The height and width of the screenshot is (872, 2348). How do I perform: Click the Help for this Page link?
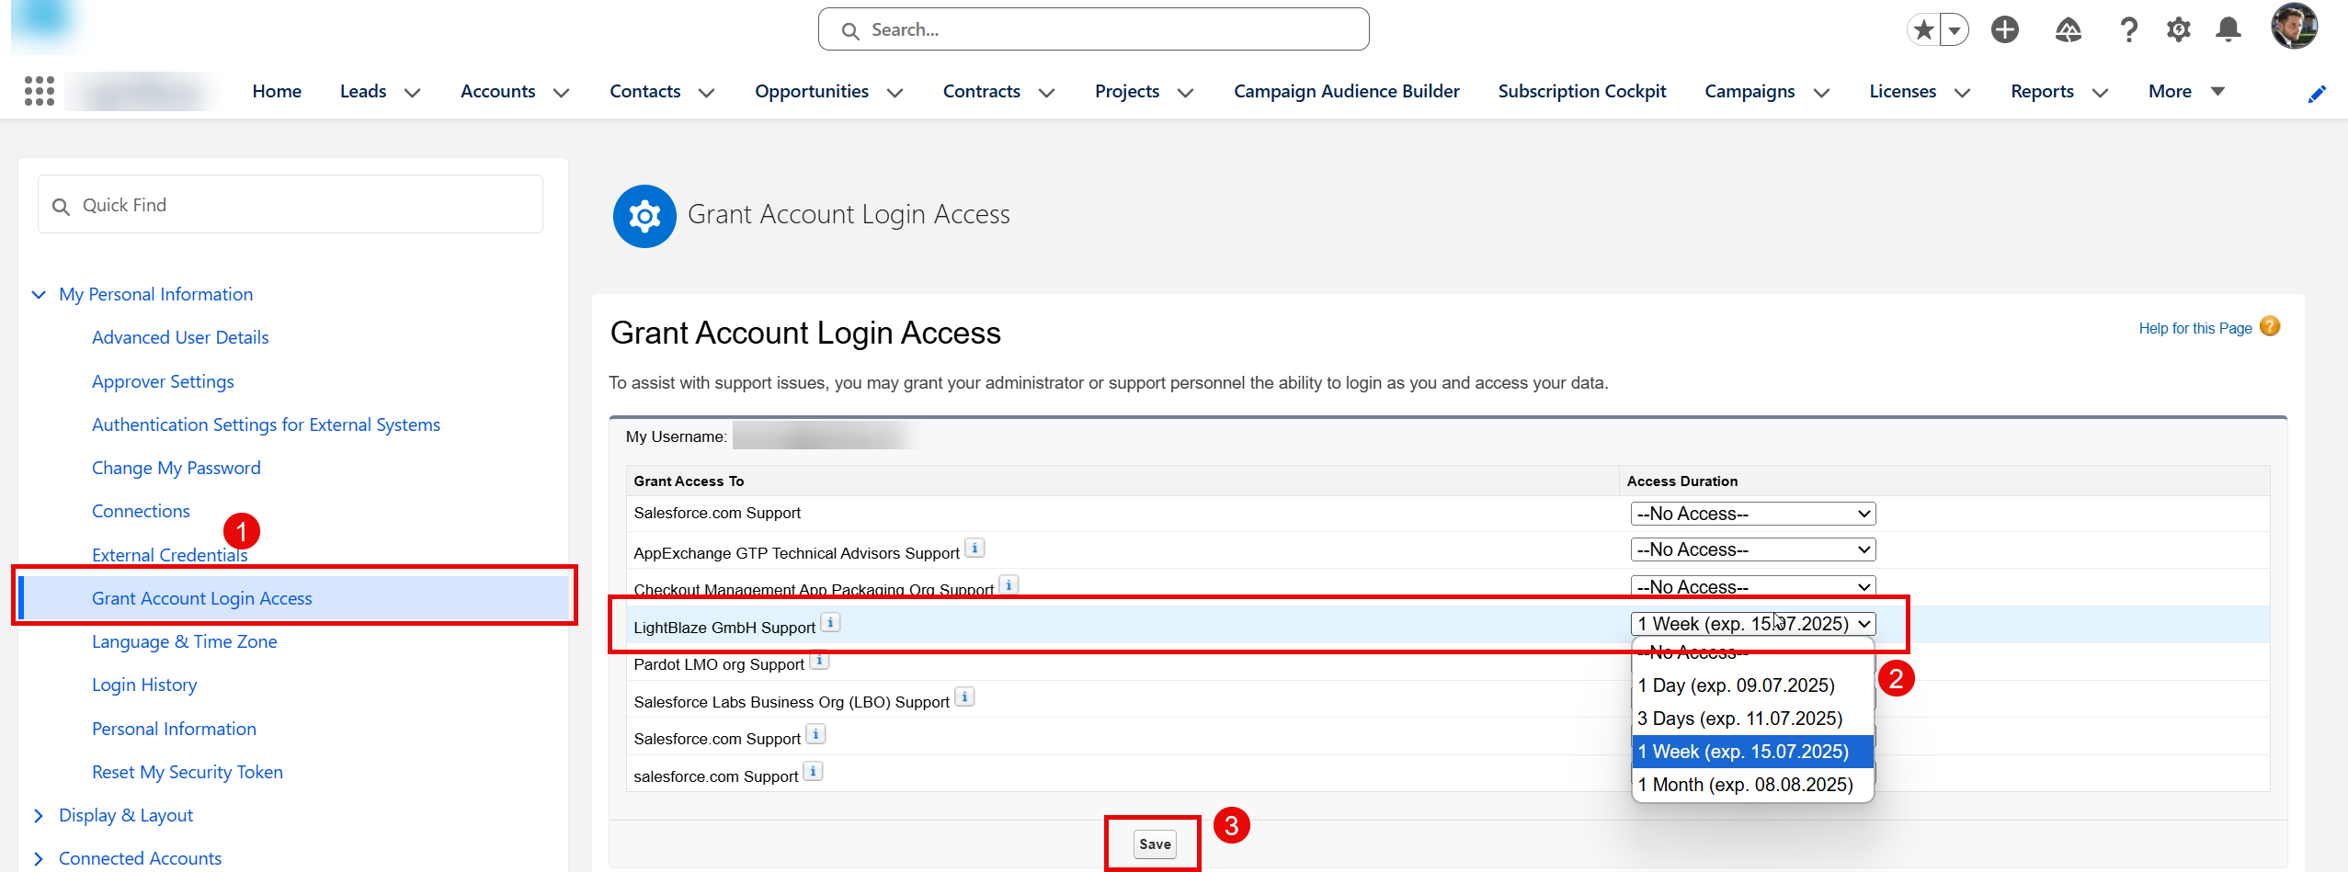coord(2195,328)
